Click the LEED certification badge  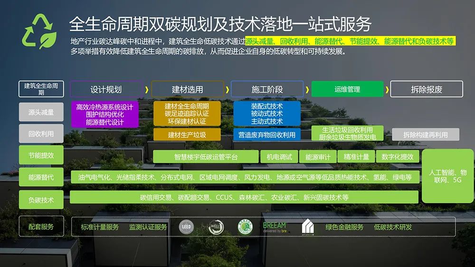click(186, 227)
